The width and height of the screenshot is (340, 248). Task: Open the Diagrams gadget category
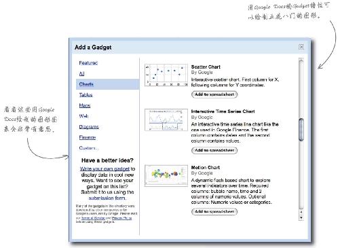tap(89, 127)
